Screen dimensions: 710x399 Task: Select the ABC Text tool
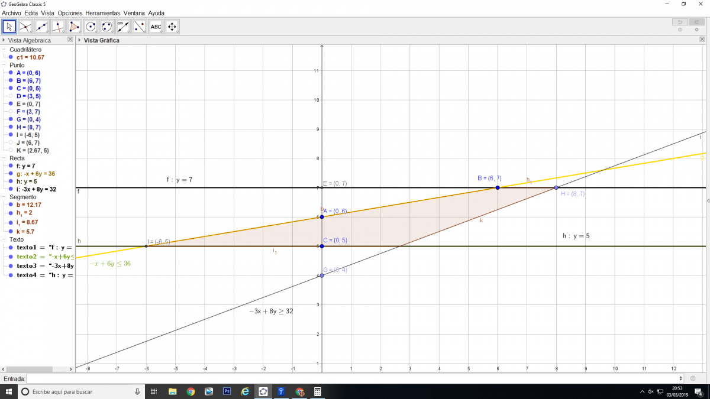(156, 27)
